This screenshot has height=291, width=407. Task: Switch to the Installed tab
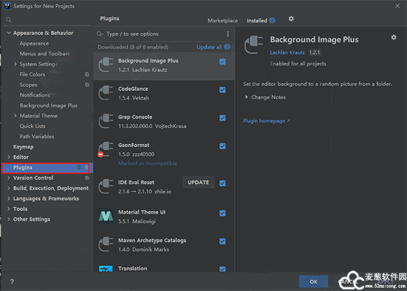(x=256, y=21)
